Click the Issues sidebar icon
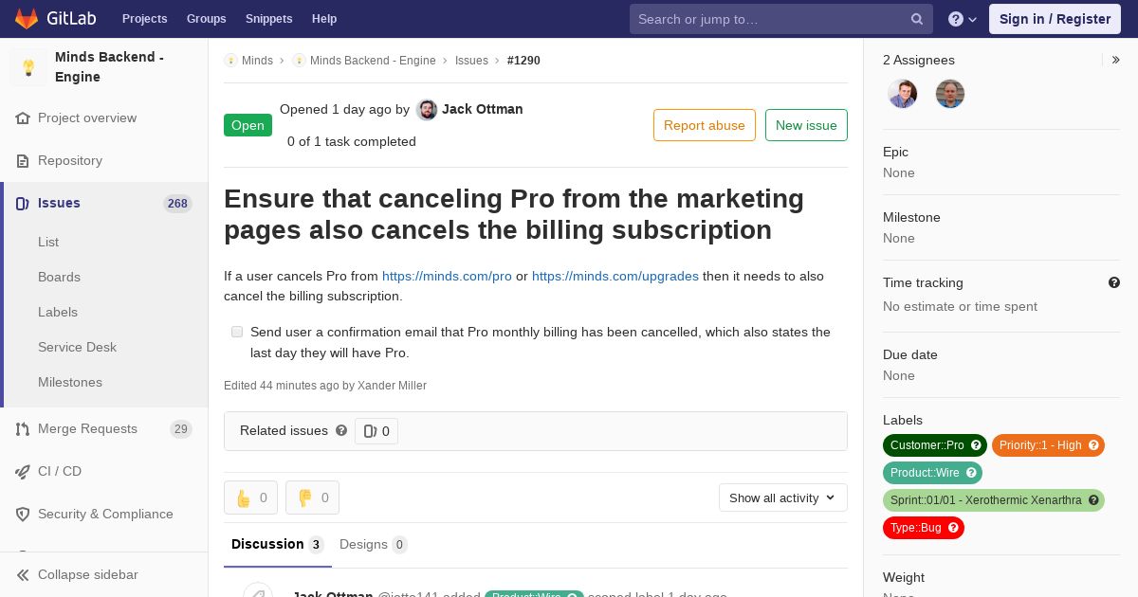1138x597 pixels. click(23, 204)
